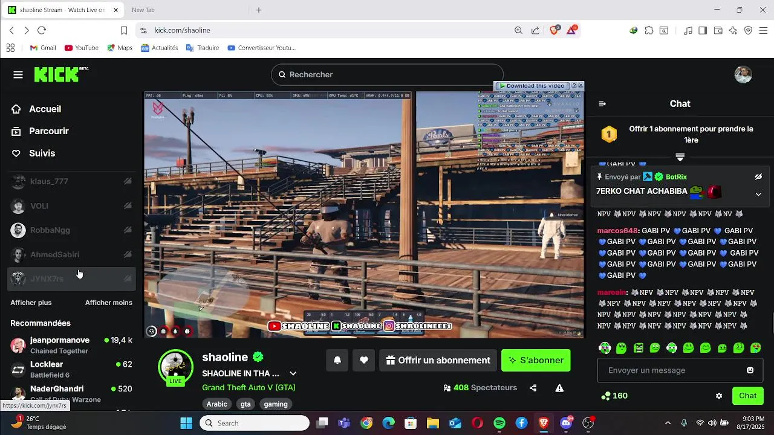Open a new browser tab
Screen dimensions: 774x435
coord(259,10)
